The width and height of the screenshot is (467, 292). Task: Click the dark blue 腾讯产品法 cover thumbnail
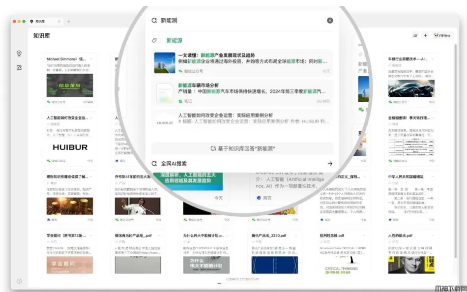[x=275, y=265]
